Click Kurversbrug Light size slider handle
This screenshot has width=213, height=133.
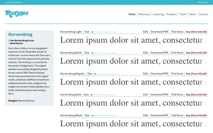point(92,32)
